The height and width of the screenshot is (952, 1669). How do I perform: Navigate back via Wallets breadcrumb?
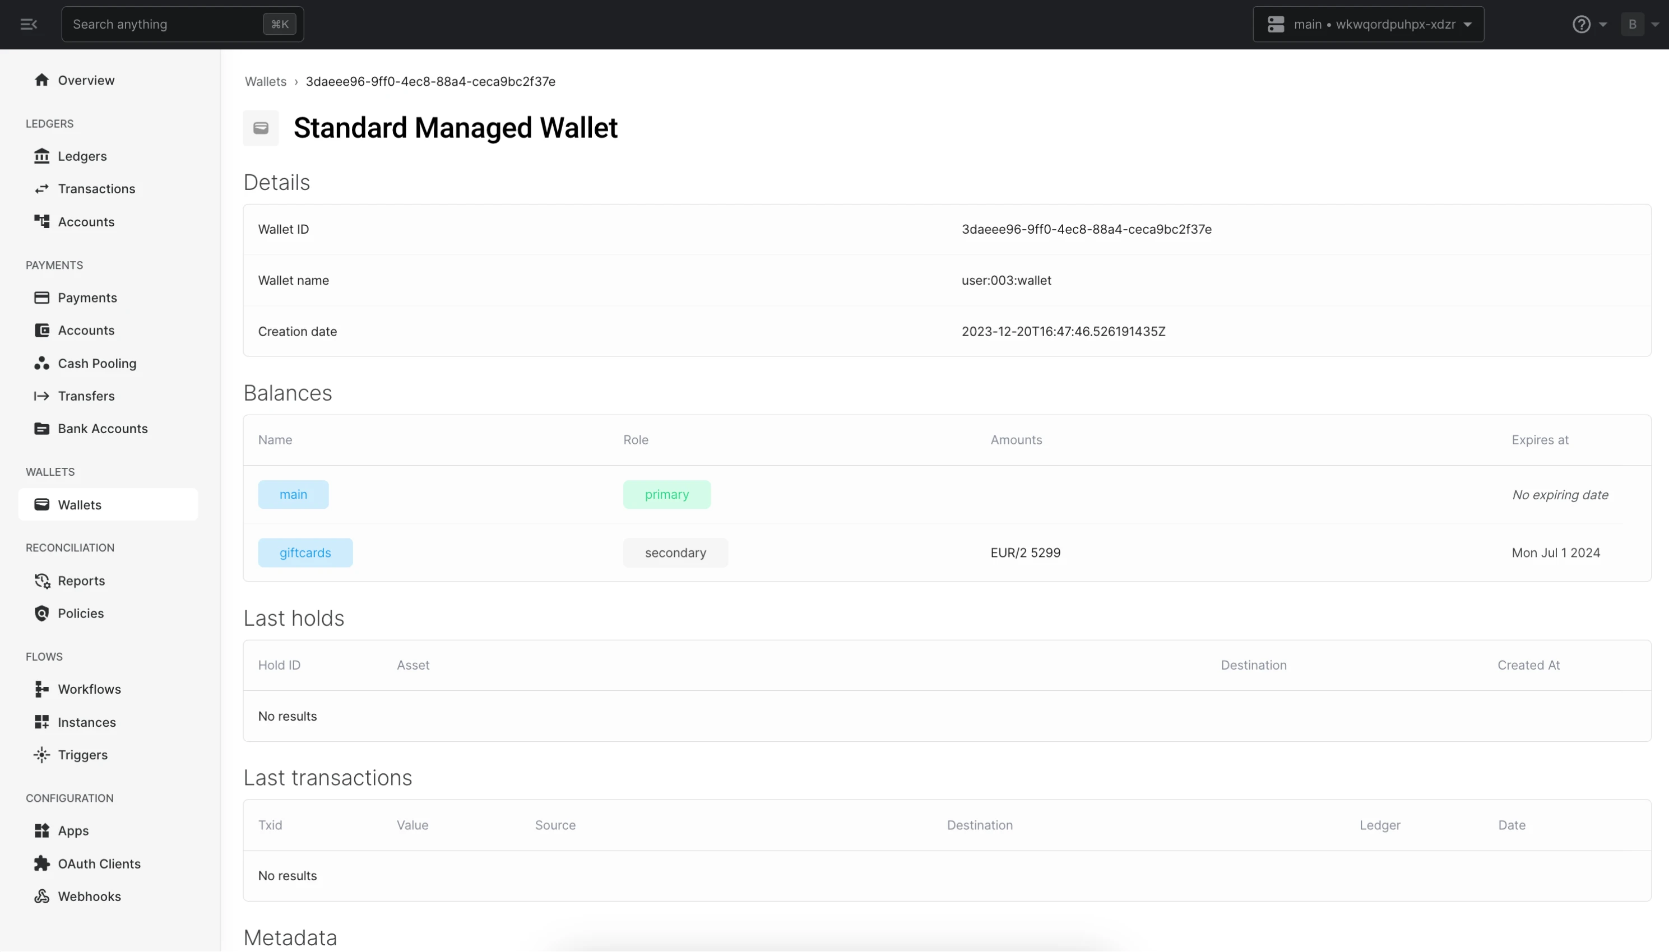point(266,81)
